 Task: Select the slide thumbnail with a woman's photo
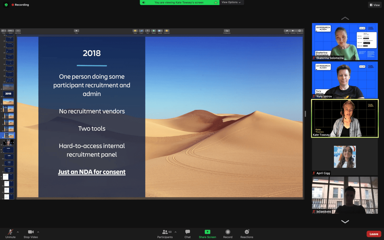(x=8, y=142)
